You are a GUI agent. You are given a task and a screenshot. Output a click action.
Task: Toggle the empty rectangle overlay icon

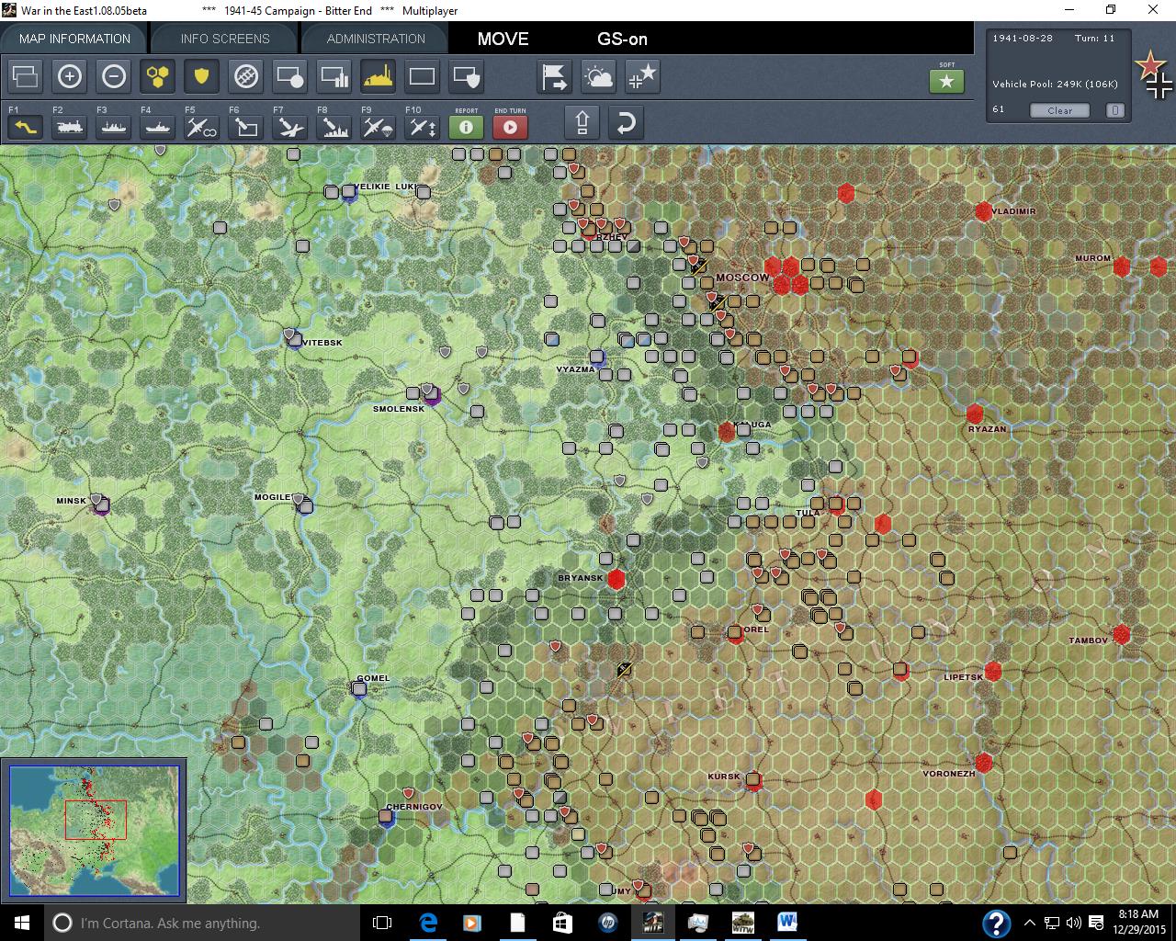pos(423,76)
